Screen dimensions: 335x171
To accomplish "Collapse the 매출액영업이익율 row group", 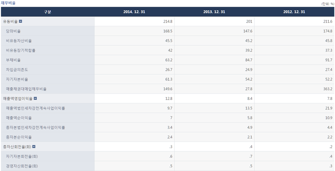I will coord(35,98).
